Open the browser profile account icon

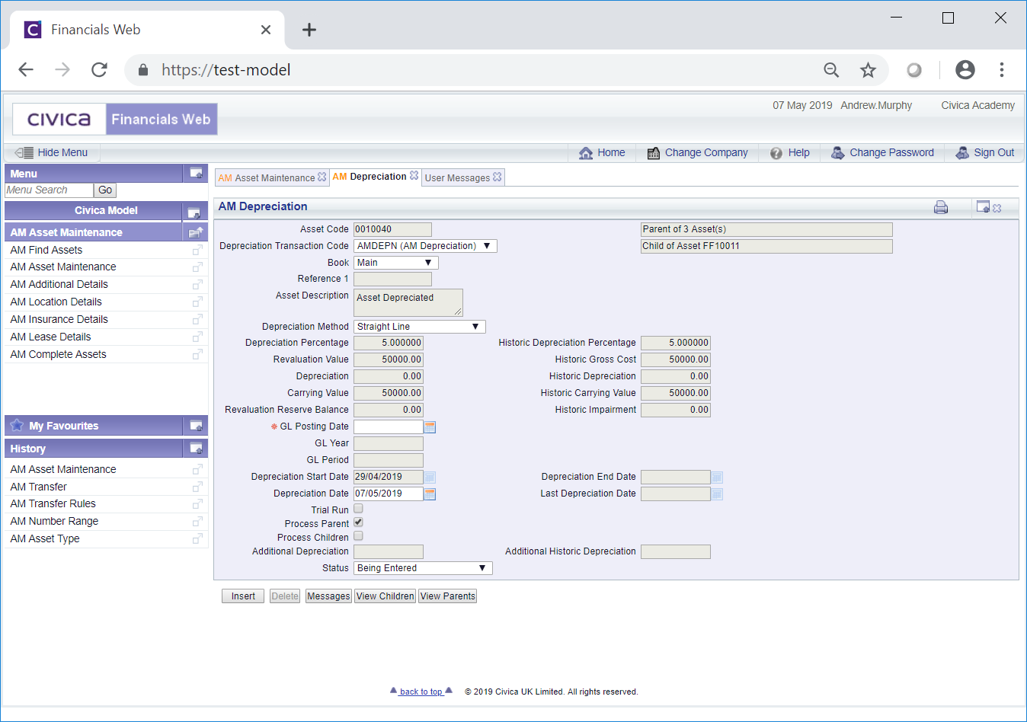[x=965, y=70]
